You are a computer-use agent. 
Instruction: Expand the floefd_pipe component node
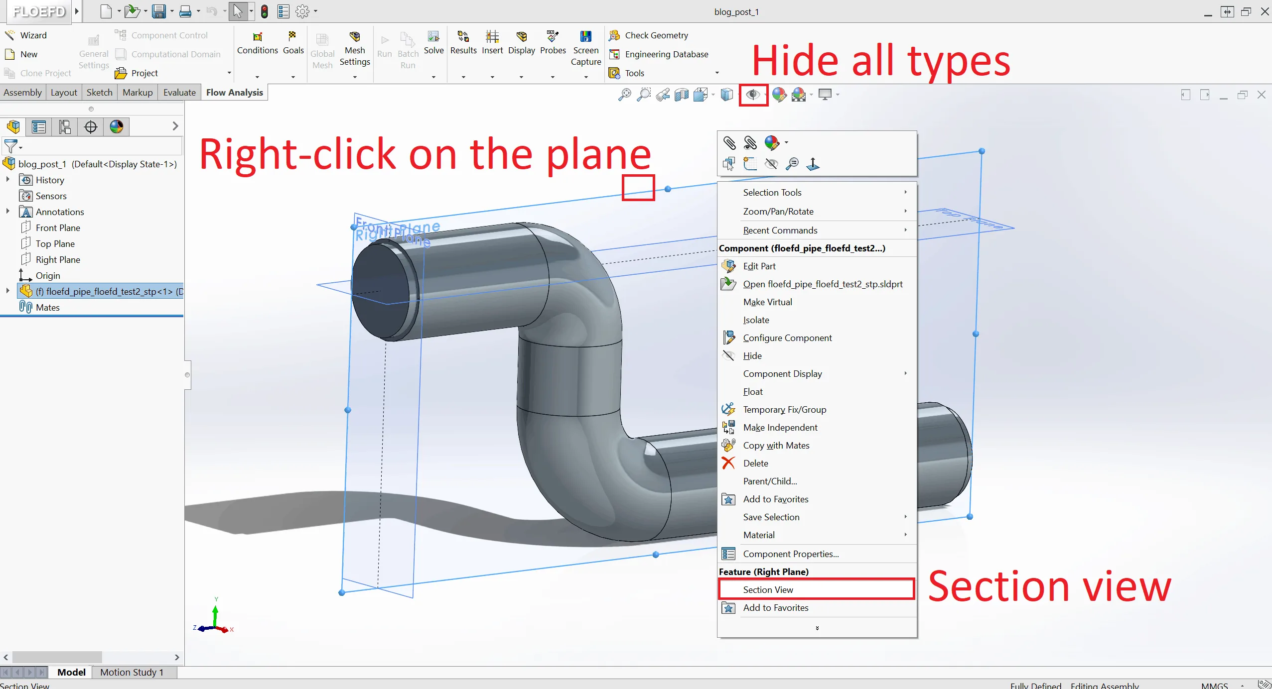click(7, 291)
